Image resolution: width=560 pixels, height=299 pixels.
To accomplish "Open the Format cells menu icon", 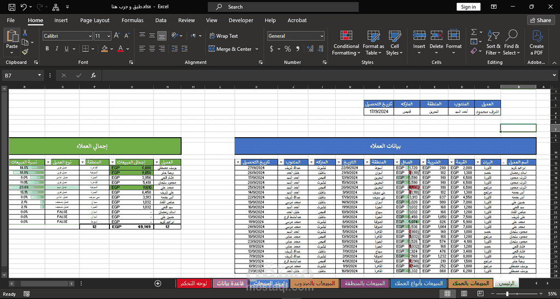I will (453, 36).
